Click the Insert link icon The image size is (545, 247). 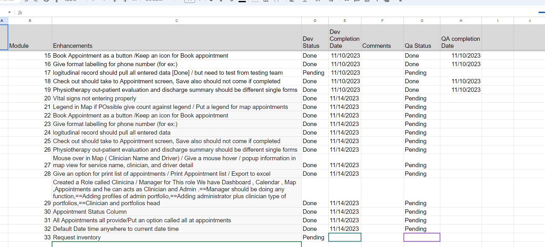[x=346, y=1]
